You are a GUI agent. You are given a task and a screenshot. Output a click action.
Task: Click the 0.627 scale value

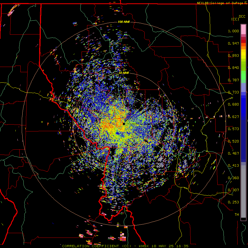[x=233, y=117]
